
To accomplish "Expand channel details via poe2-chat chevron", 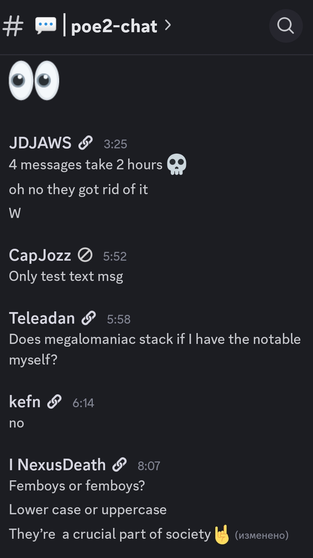I will (x=168, y=25).
